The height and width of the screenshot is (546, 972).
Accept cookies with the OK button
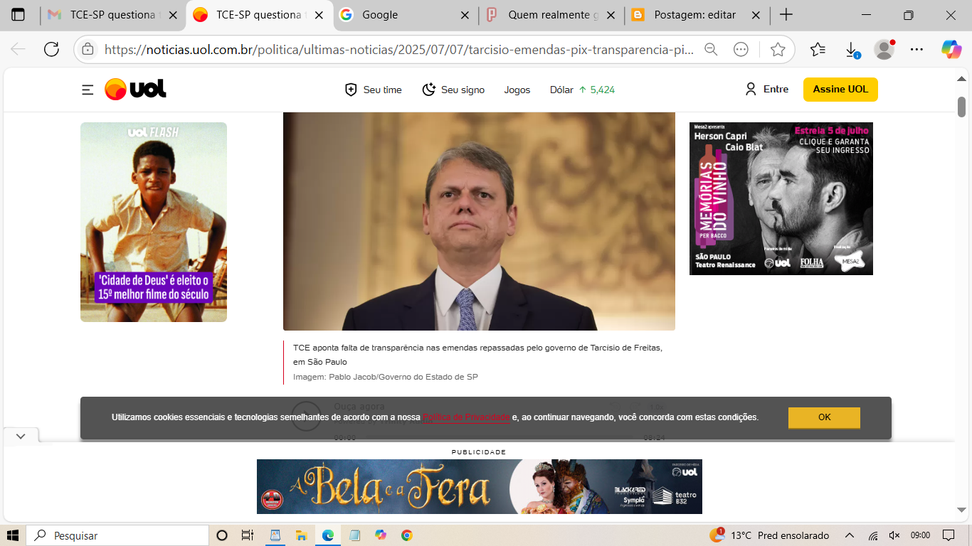point(824,417)
